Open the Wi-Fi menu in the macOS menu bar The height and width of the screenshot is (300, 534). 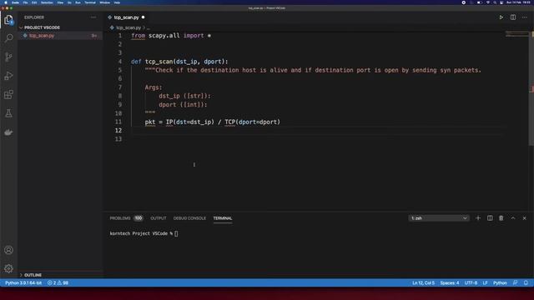click(487, 2)
